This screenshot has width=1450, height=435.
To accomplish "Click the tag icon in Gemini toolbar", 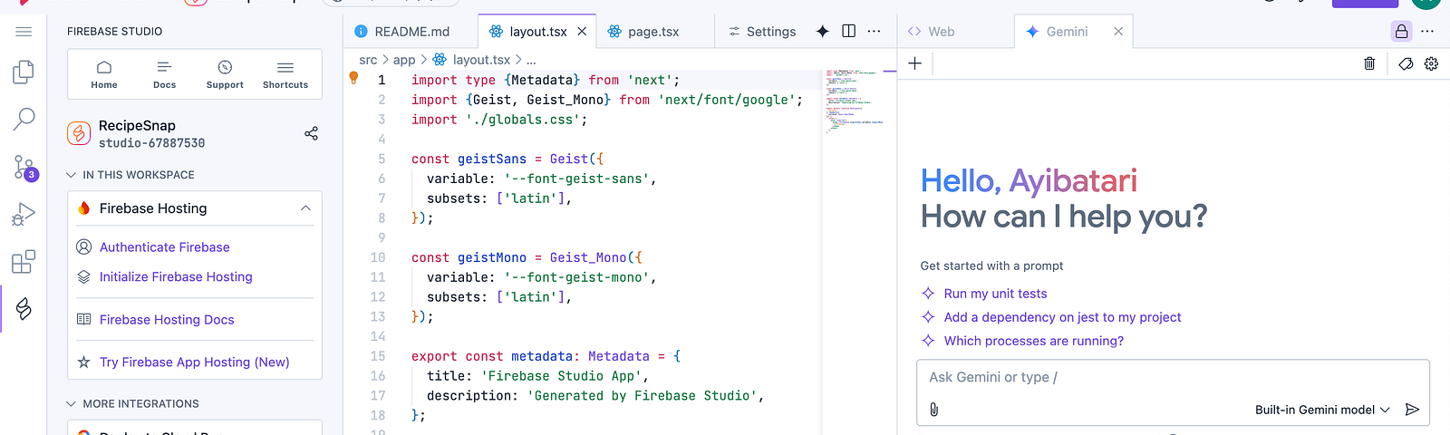I will point(1406,63).
